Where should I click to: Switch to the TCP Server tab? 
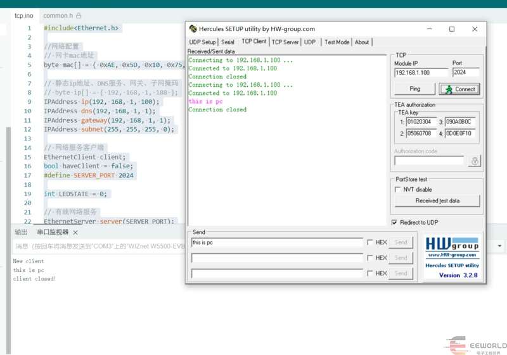point(285,42)
